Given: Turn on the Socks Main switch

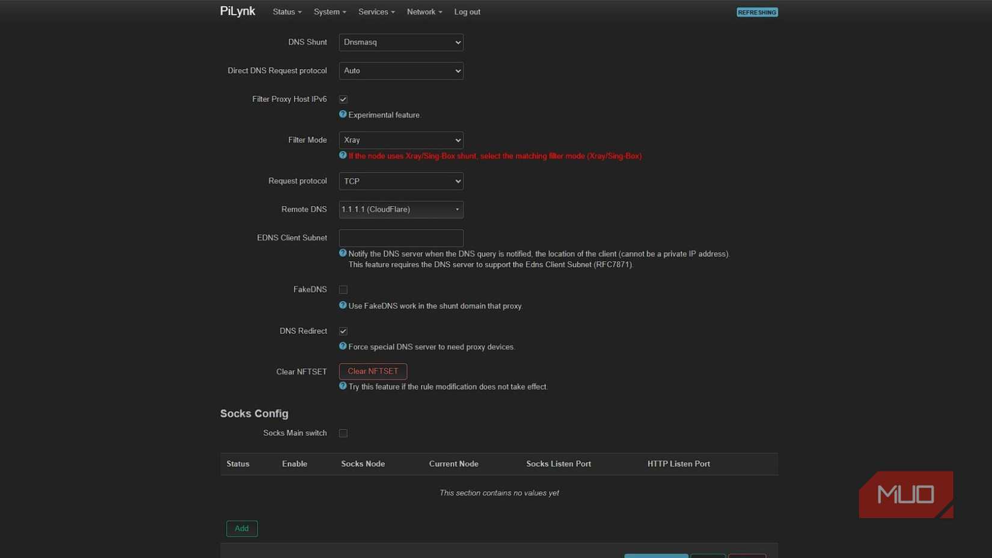Looking at the screenshot, I should (x=343, y=432).
